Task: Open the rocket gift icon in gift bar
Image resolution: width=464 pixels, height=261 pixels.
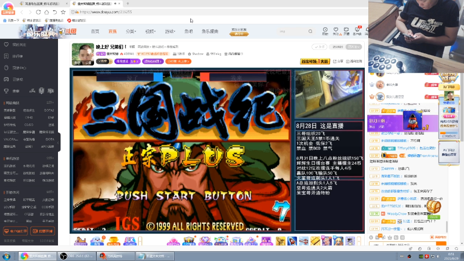Action: (x=292, y=241)
